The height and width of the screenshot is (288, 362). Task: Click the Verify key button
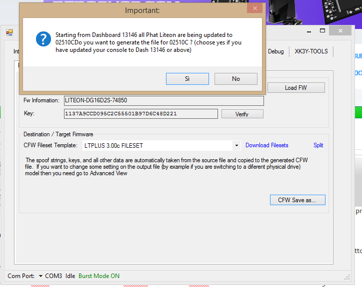click(x=242, y=114)
